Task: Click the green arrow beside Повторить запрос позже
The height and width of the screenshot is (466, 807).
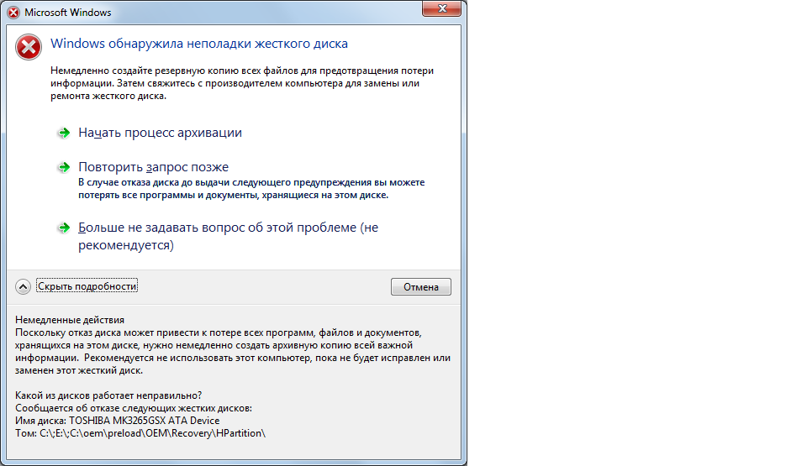Action: (63, 167)
